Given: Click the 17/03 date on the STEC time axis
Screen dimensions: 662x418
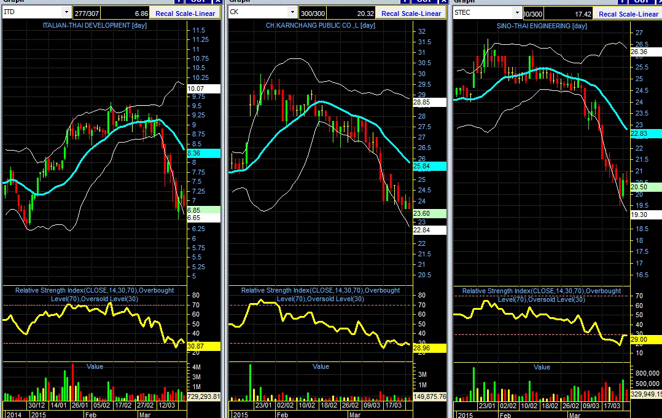Looking at the screenshot, I should click(x=612, y=406).
